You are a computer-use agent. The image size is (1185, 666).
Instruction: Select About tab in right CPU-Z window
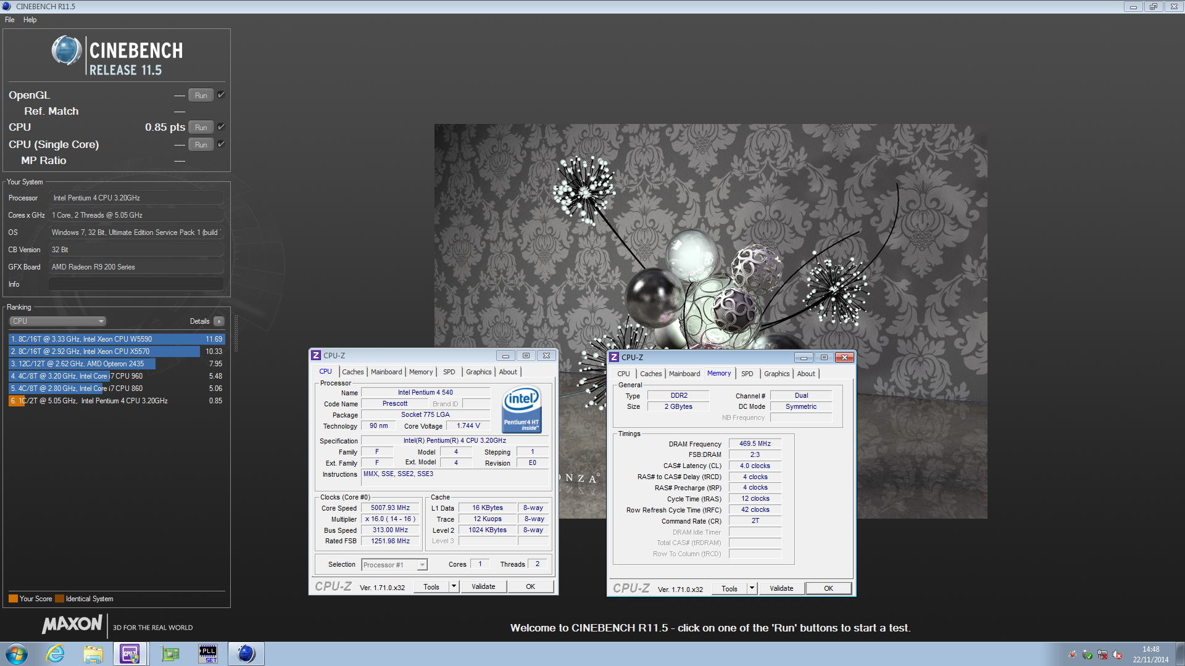(806, 374)
